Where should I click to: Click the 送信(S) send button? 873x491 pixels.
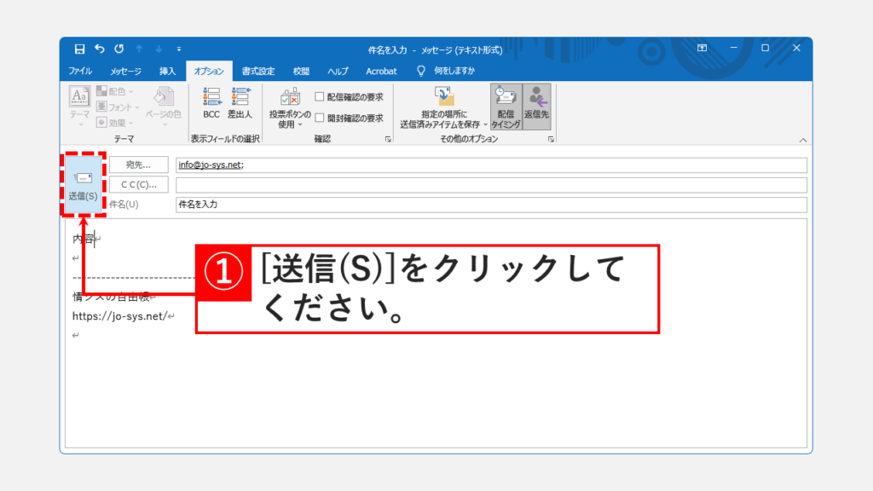point(84,184)
